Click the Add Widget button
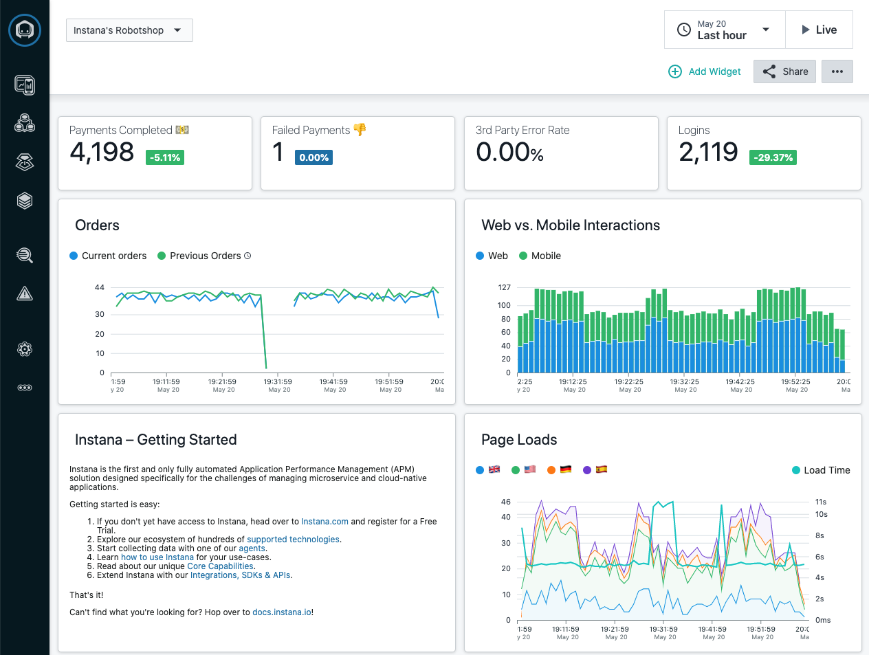869x655 pixels. tap(704, 71)
